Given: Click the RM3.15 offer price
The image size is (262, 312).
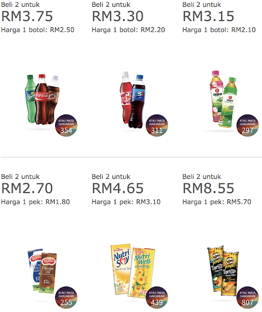Looking at the screenshot, I should tap(208, 16).
